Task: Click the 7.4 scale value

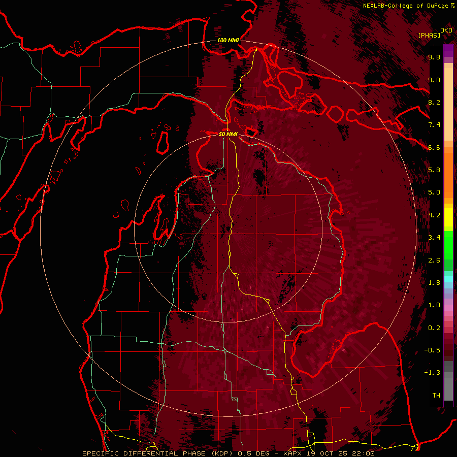Action: (434, 125)
